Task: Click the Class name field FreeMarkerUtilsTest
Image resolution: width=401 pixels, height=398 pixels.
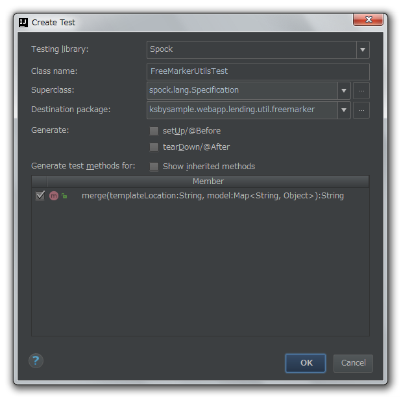Action: pyautogui.click(x=258, y=71)
